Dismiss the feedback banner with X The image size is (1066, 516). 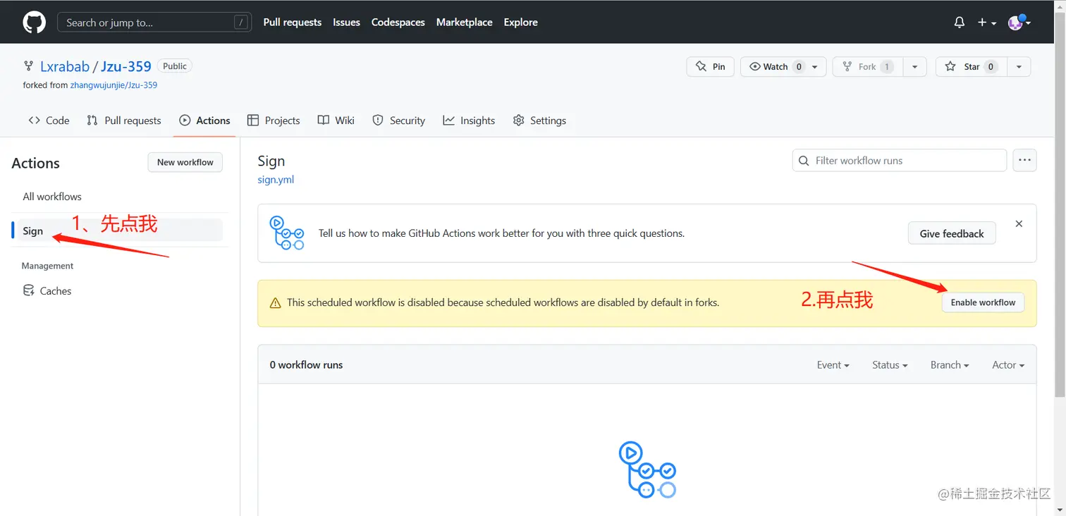tap(1019, 223)
